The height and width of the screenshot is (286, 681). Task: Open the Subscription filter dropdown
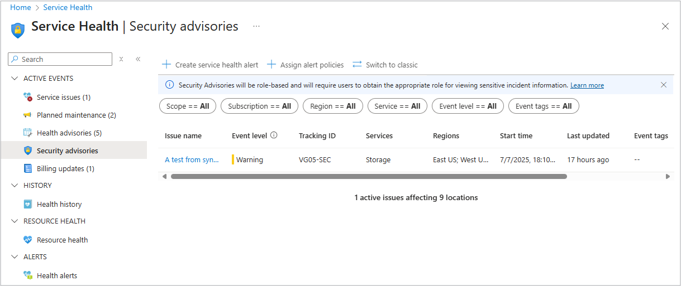259,106
